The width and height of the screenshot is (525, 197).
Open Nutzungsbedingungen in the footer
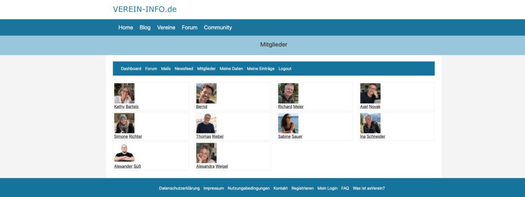pos(249,188)
